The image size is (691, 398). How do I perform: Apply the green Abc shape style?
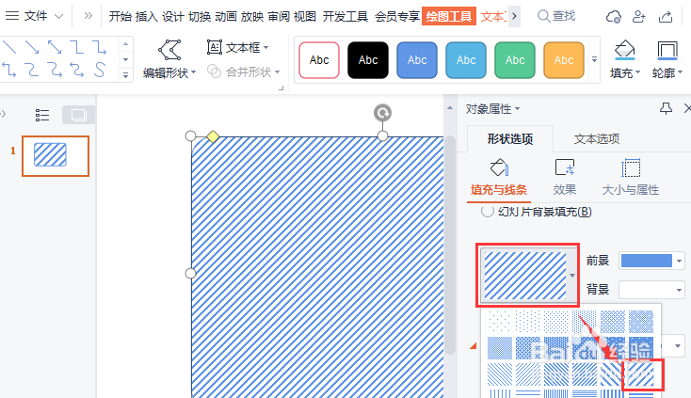coord(515,60)
